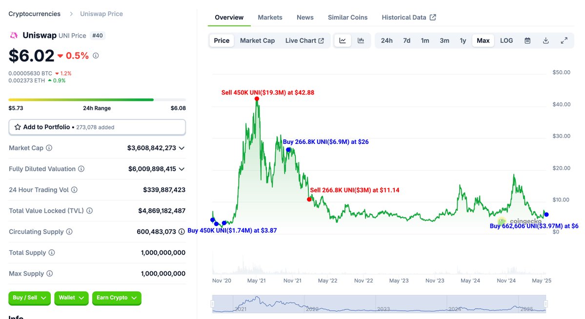Open the calendar date range picker
Image resolution: width=585 pixels, height=319 pixels.
tap(527, 40)
